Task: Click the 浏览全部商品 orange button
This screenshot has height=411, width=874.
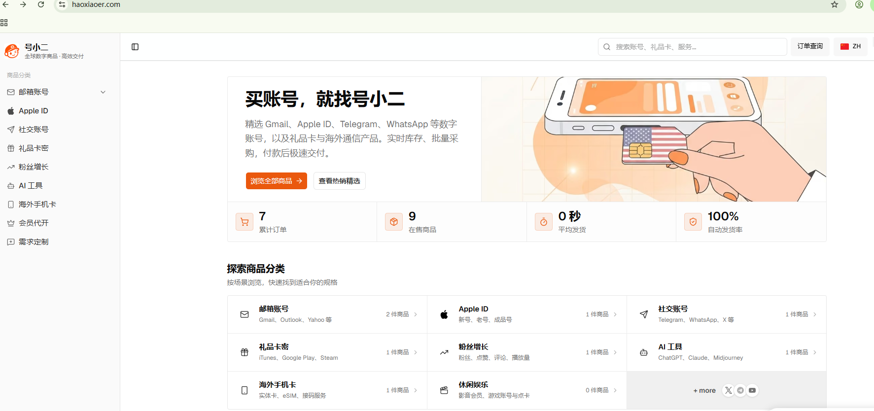Action: pos(277,181)
